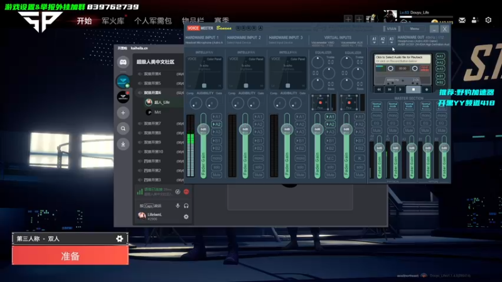This screenshot has height=282, width=502.
Task: Click the download icon in Kaiheila sidebar
Action: coord(123,144)
